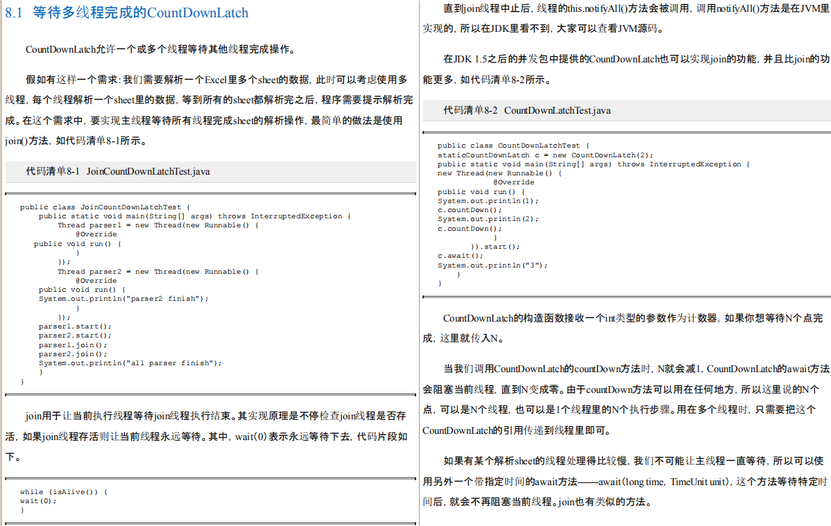831x526 pixels.
Task: Click the @Override annotation in listing 8-1
Action: point(96,234)
